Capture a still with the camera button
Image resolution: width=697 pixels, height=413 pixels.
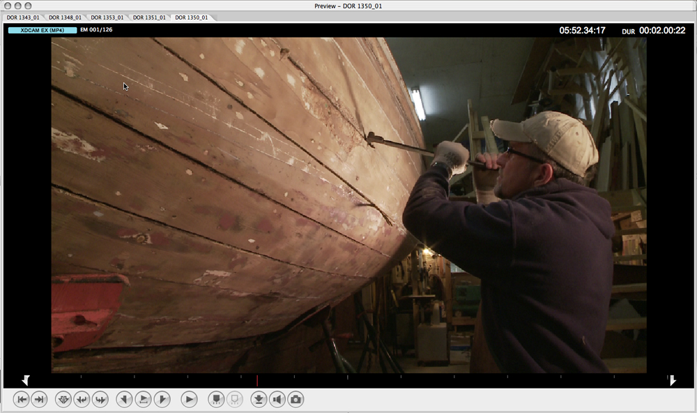coord(296,400)
